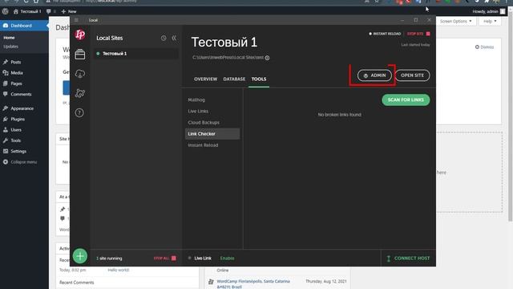Click the Local app logo icon
This screenshot has width=513, height=289.
(80, 35)
